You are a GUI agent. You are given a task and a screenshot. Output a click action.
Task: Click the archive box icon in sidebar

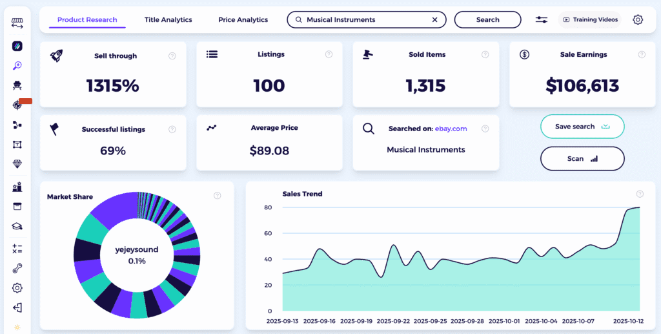coord(17,206)
